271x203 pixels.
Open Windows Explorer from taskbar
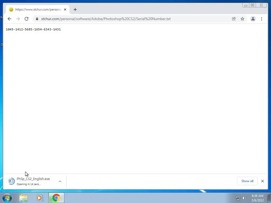click(x=24, y=198)
